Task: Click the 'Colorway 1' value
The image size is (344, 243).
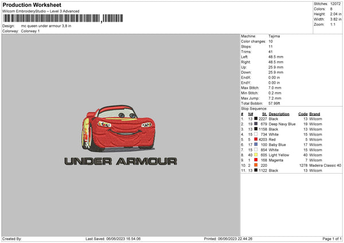Action: (x=30, y=31)
